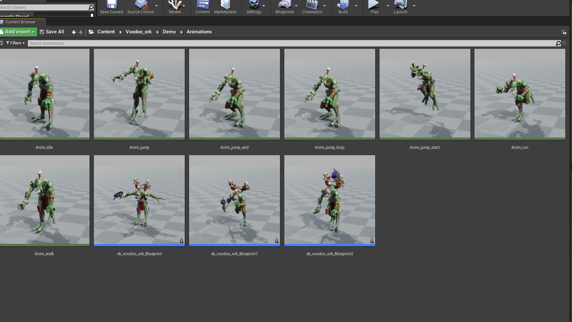The height and width of the screenshot is (322, 572).
Task: Expand the arrow after Voodoo_ork breadcrumb
Action: pos(157,32)
